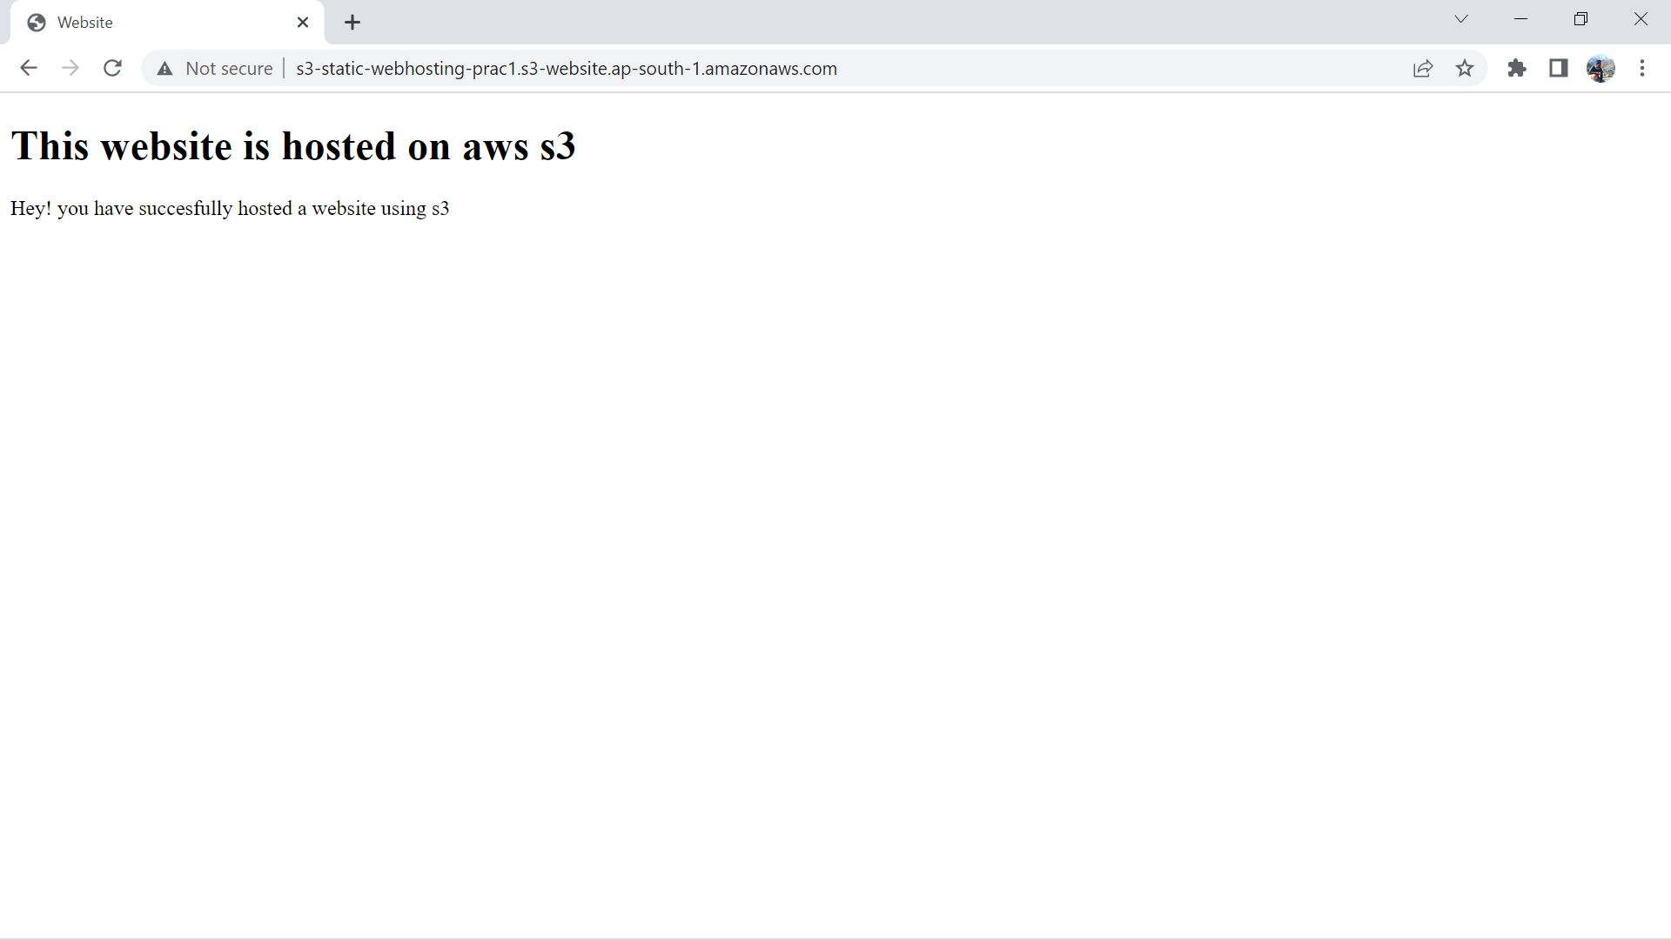Click the heading about aws s3 hosting
Screen dimensions: 1671x940
[293, 145]
